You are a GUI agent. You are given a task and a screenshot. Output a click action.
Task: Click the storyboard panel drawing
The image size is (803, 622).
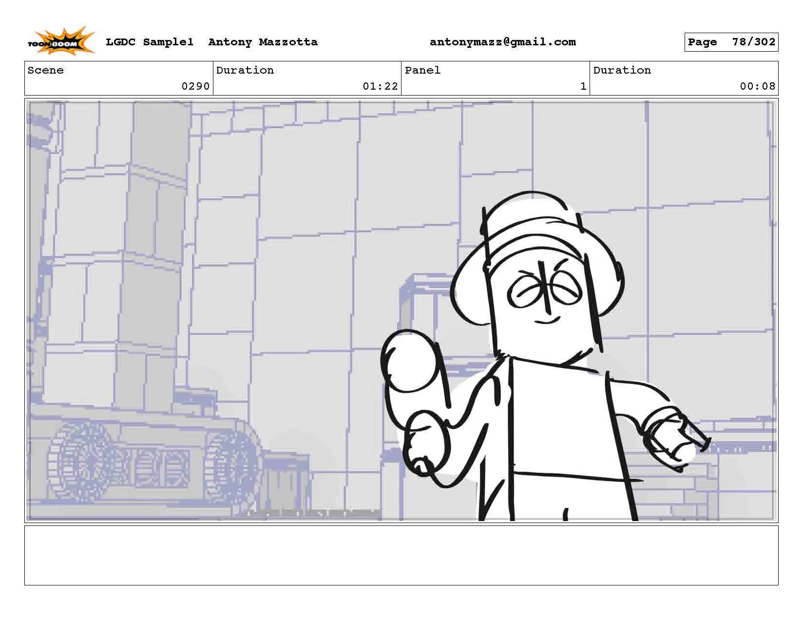[x=401, y=311]
